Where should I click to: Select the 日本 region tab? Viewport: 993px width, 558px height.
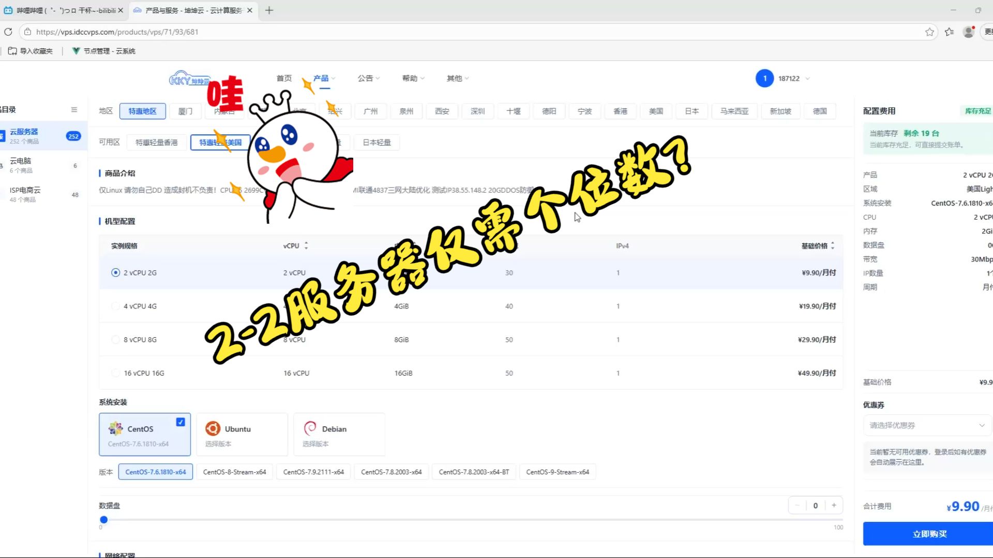692,111
